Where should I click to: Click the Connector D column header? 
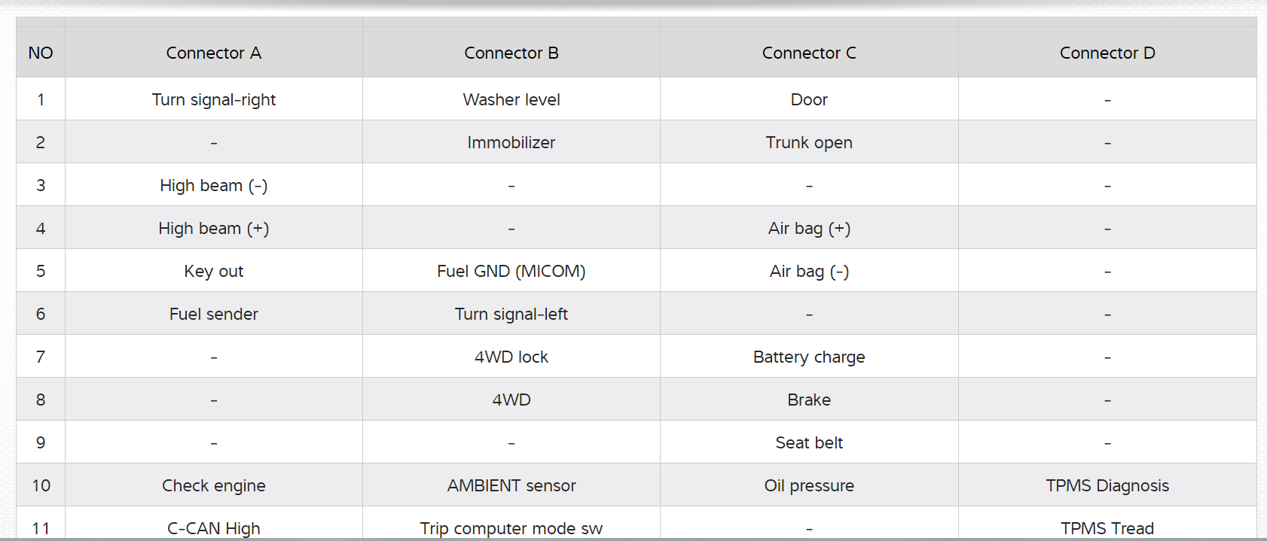point(1107,53)
